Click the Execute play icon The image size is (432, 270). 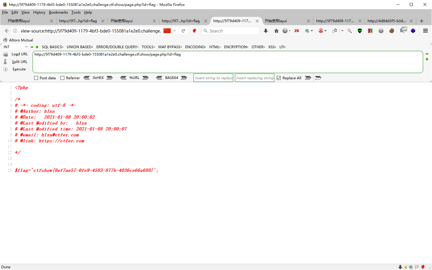tap(5, 69)
